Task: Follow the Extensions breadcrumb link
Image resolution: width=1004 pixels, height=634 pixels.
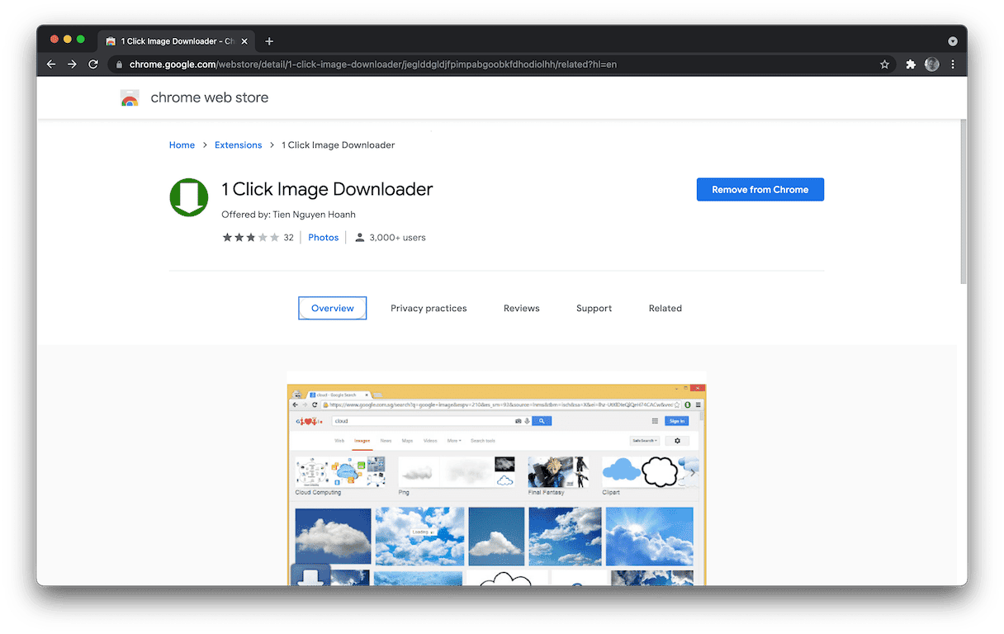Action: [239, 145]
